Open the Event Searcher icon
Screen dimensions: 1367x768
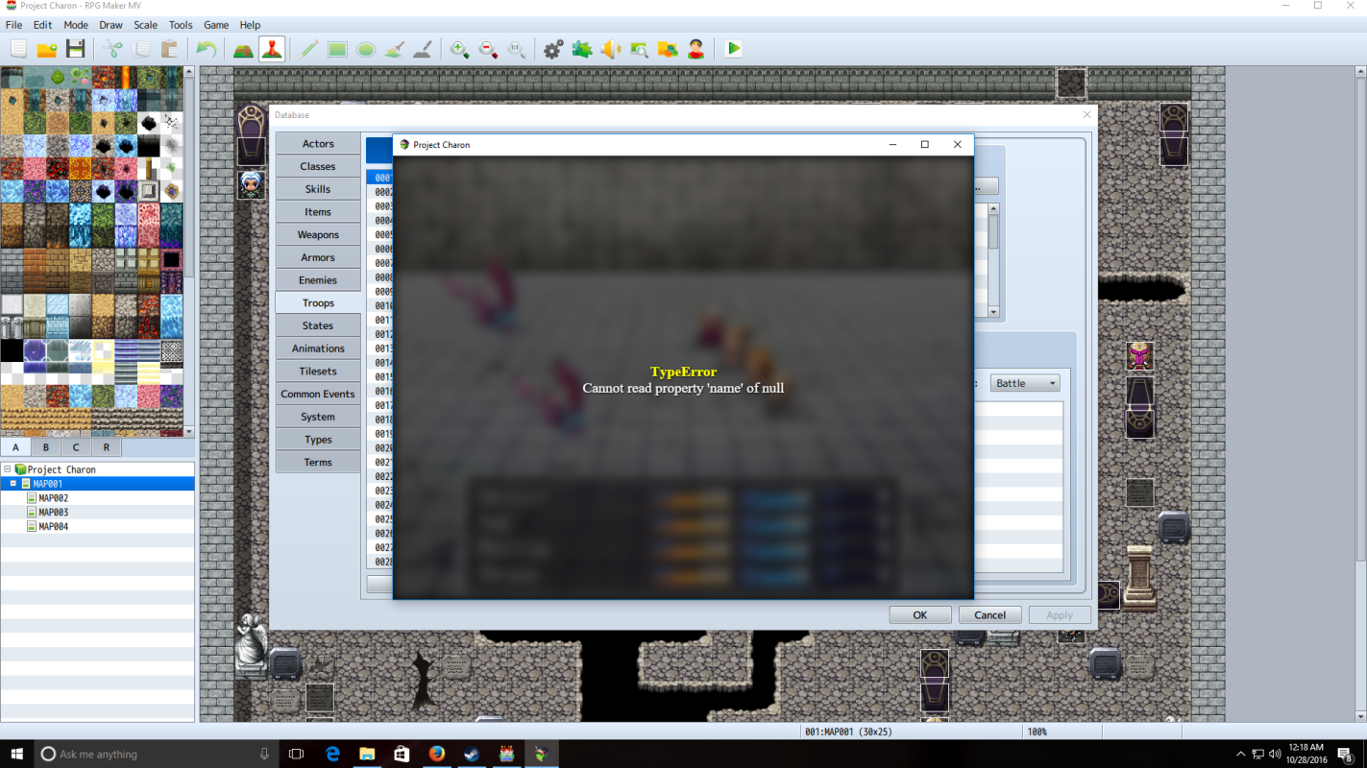(x=639, y=49)
